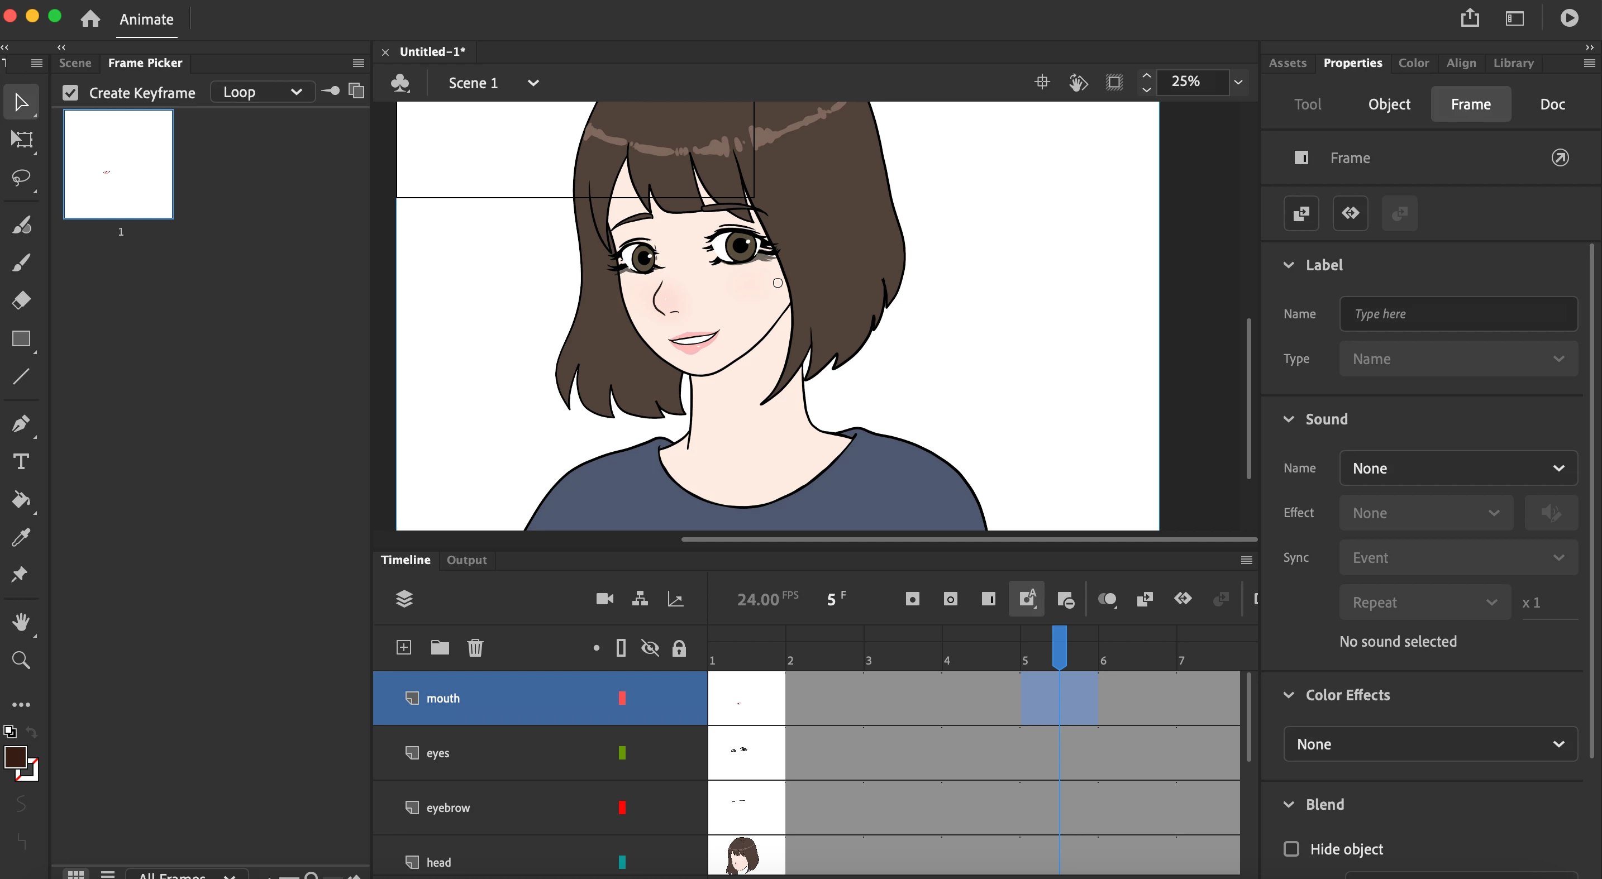Click the New Layer plus icon
Viewport: 1602px width, 879px height.
click(404, 648)
